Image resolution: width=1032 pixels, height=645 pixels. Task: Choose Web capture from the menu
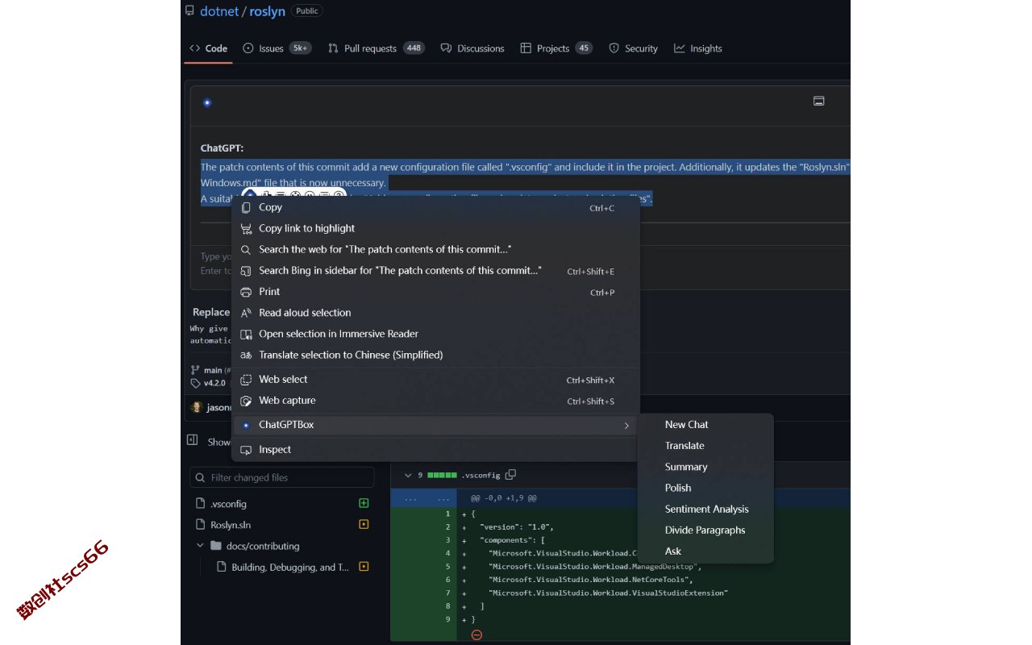point(436,400)
